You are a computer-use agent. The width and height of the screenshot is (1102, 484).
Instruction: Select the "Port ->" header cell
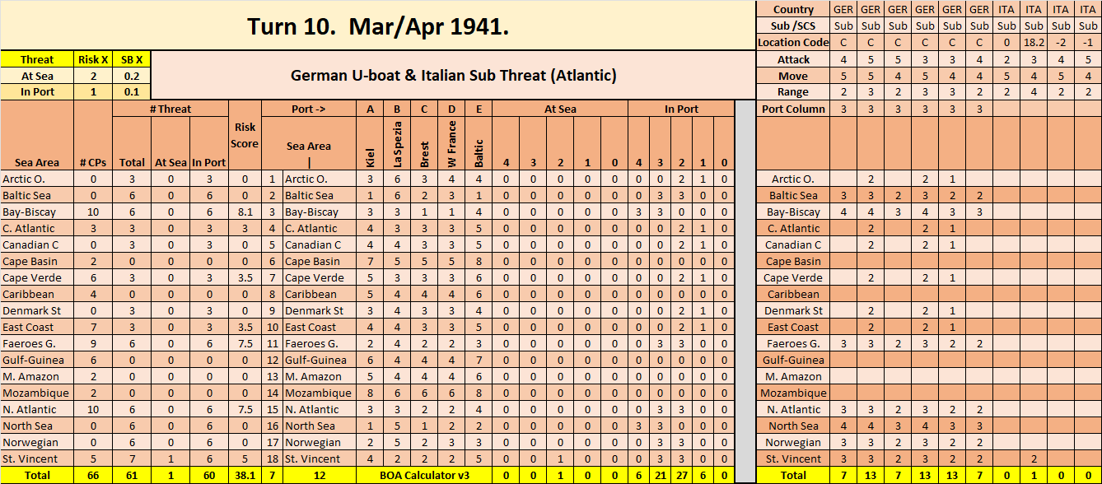[x=309, y=109]
